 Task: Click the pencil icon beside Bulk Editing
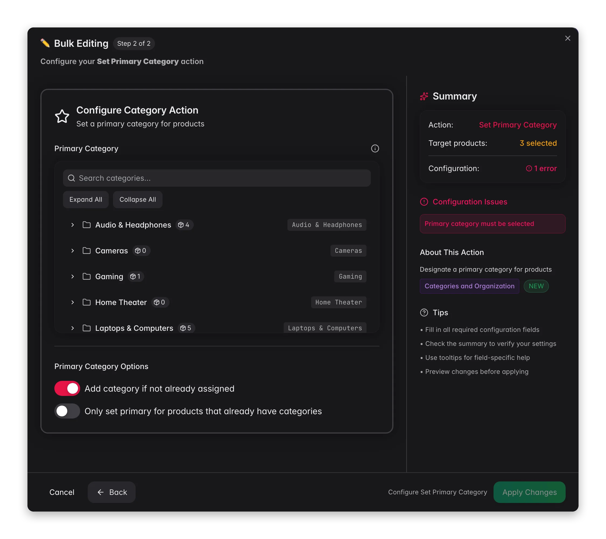45,43
